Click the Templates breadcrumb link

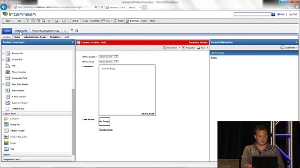tap(55, 37)
